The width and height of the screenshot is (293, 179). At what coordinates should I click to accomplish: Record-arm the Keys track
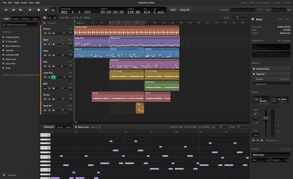click(53, 55)
